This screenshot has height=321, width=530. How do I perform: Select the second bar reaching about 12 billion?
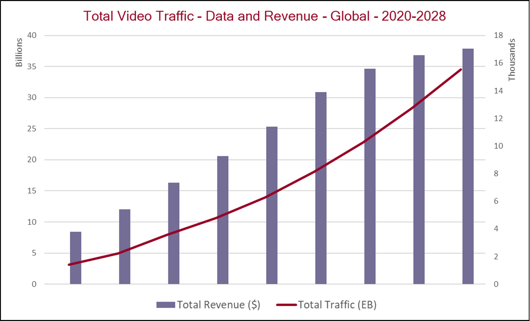tap(125, 247)
